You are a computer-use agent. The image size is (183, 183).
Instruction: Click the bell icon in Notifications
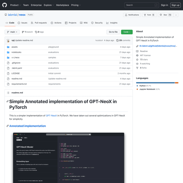click(x=126, y=15)
